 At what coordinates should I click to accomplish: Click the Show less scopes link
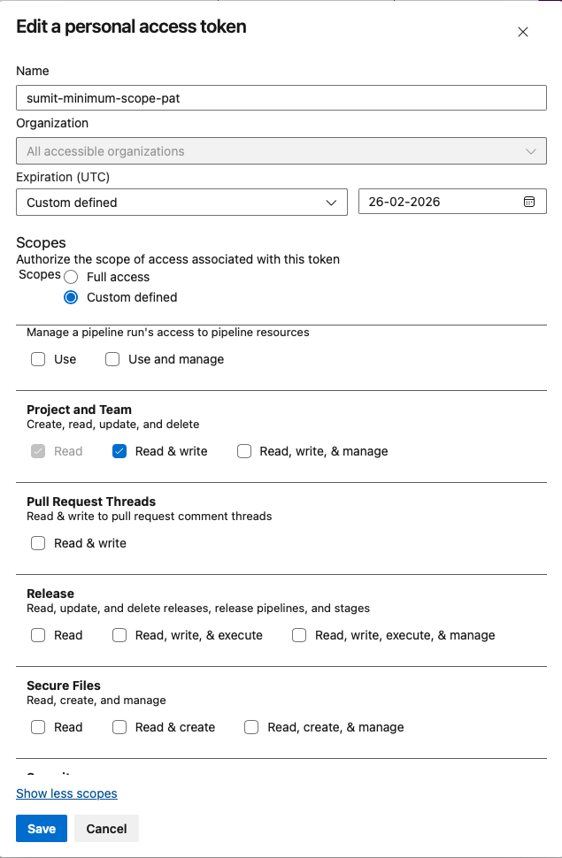coord(66,793)
